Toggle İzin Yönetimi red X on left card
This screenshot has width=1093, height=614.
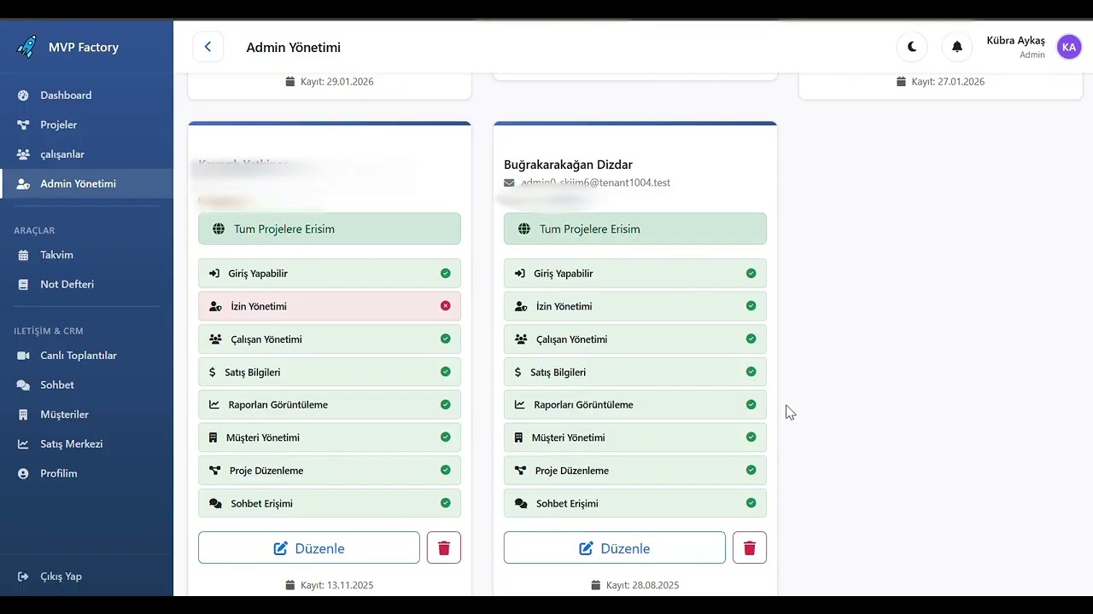[445, 305]
